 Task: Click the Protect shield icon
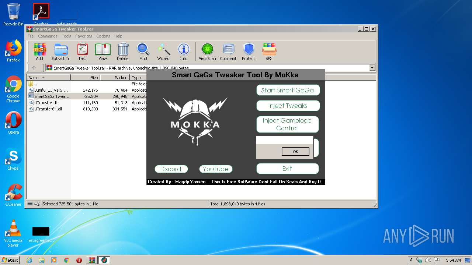pyautogui.click(x=249, y=52)
